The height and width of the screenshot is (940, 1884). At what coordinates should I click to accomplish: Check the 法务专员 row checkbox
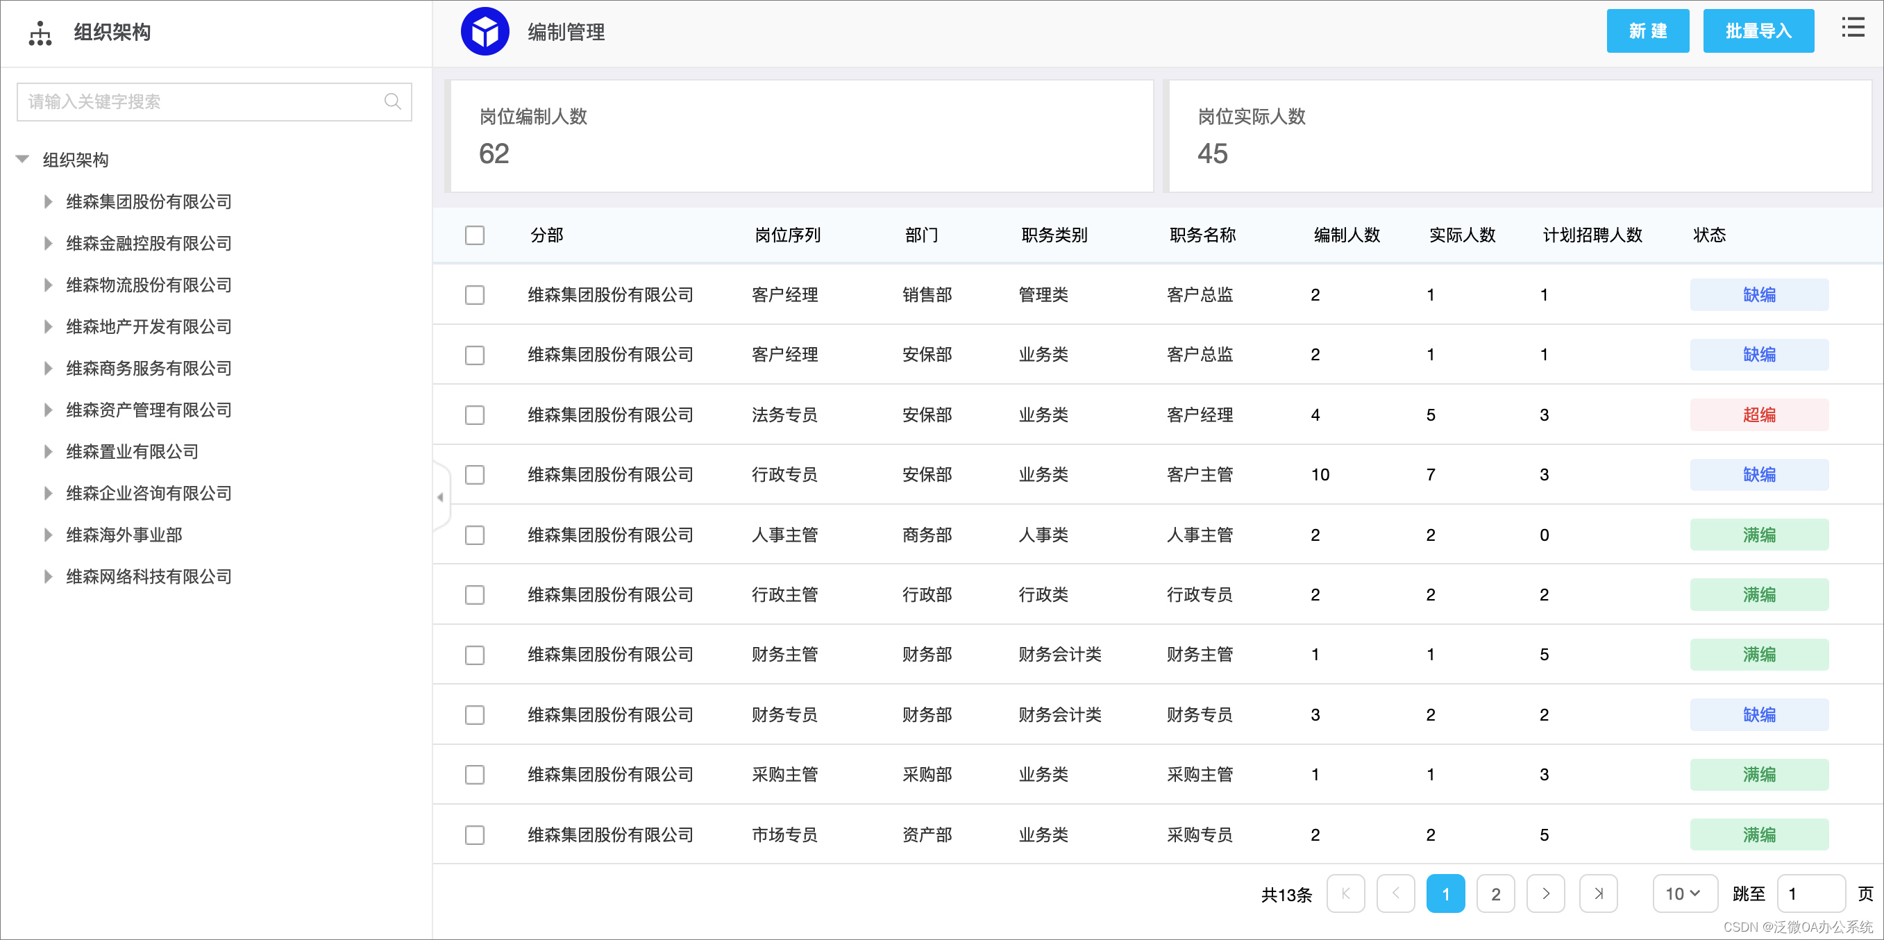point(475,414)
